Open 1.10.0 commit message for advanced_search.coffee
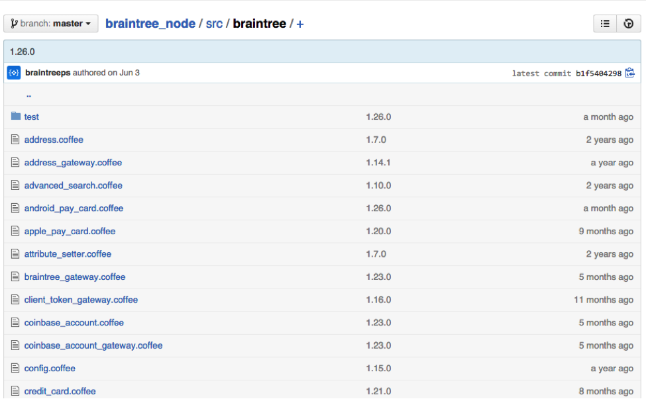The image size is (646, 399). 378,185
